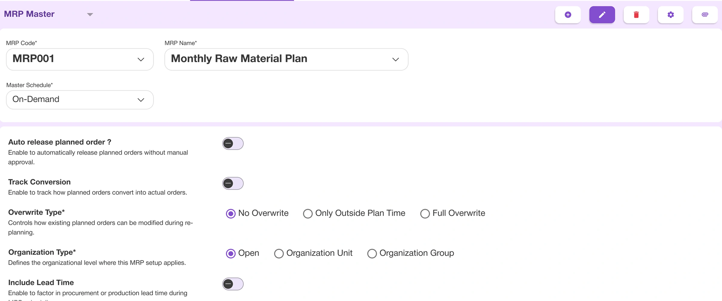The height and width of the screenshot is (301, 722).
Task: Select Full Overwrite overwrite type
Action: pos(425,213)
